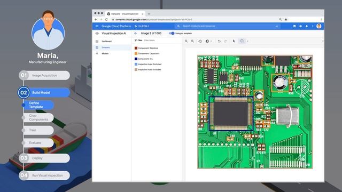This screenshot has width=342, height=192.
Task: Open the header vertical dots settings menu
Action: tap(313, 26)
